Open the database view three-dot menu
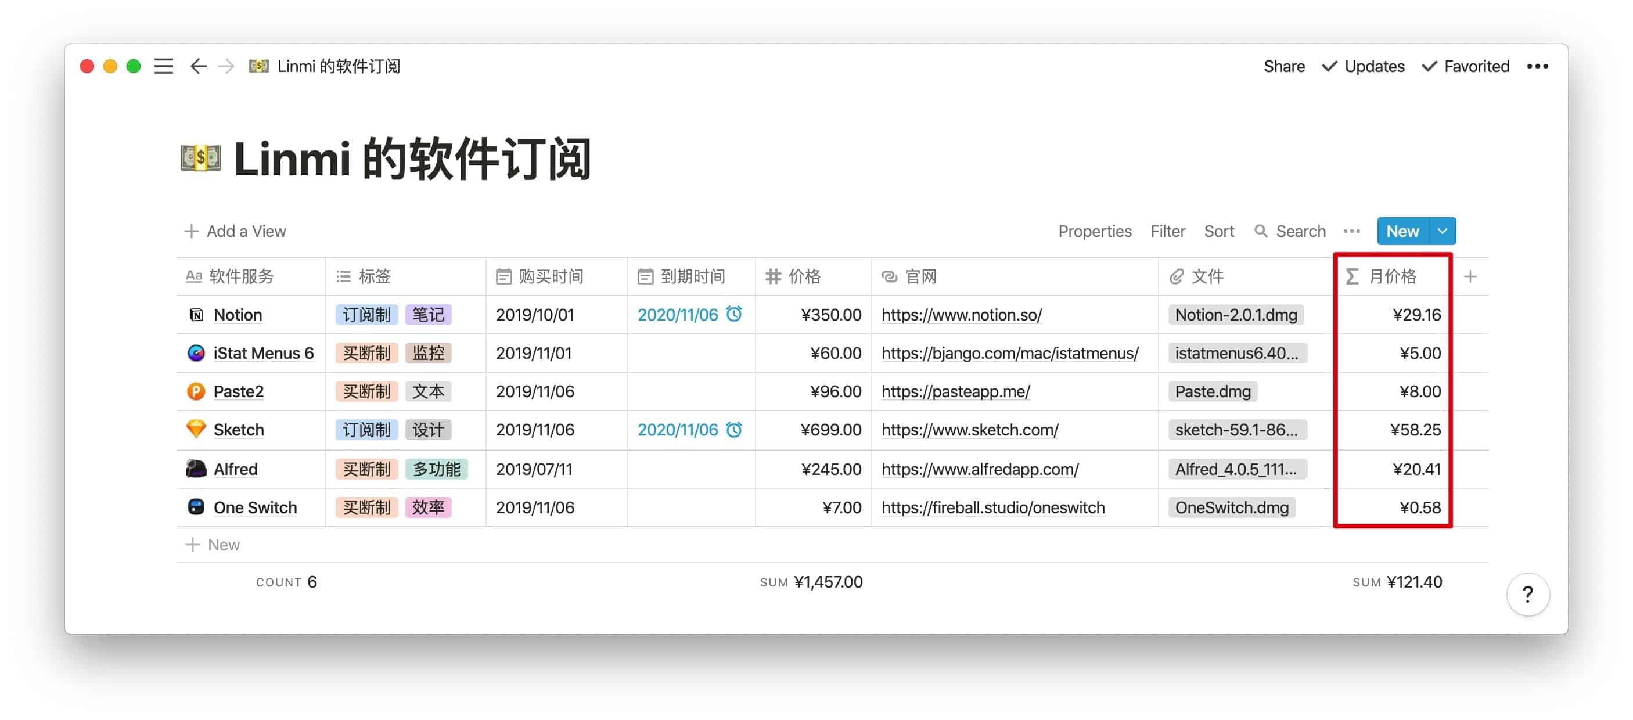This screenshot has height=720, width=1633. [1351, 231]
